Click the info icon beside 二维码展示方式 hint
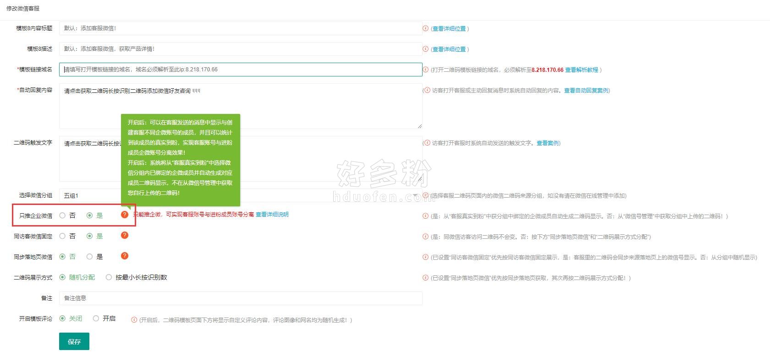This screenshot has width=770, height=361. tap(425, 278)
